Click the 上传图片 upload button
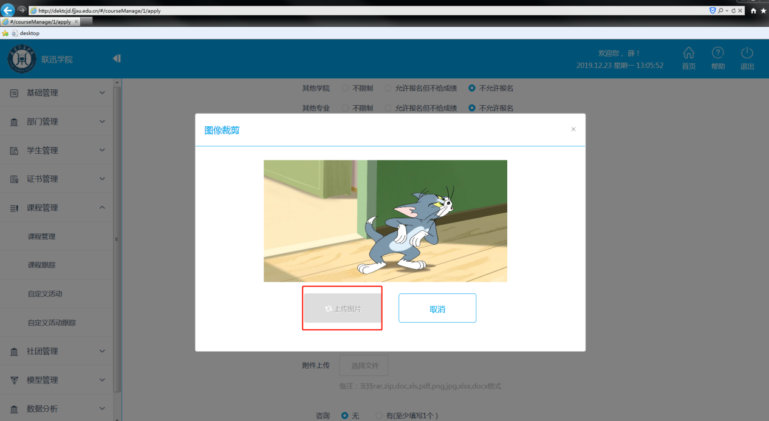 coord(343,309)
